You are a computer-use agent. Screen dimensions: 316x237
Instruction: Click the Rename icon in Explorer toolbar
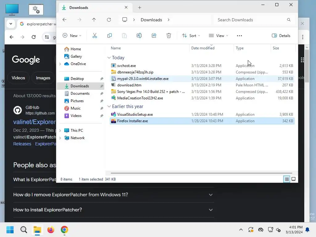click(139, 36)
